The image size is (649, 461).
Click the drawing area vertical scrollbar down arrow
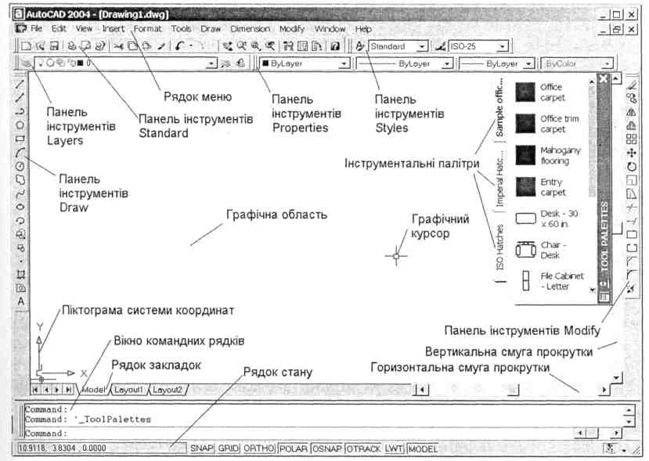[x=617, y=378]
